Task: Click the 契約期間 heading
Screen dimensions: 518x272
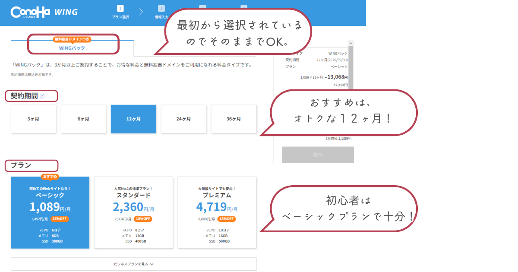Action: [x=24, y=96]
